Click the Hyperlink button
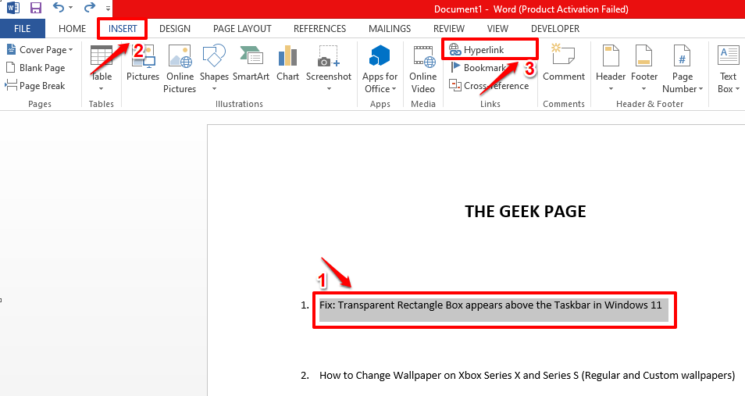 (x=476, y=49)
